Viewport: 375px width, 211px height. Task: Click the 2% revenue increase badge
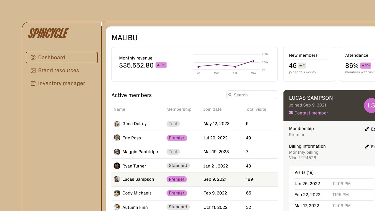pos(161,65)
